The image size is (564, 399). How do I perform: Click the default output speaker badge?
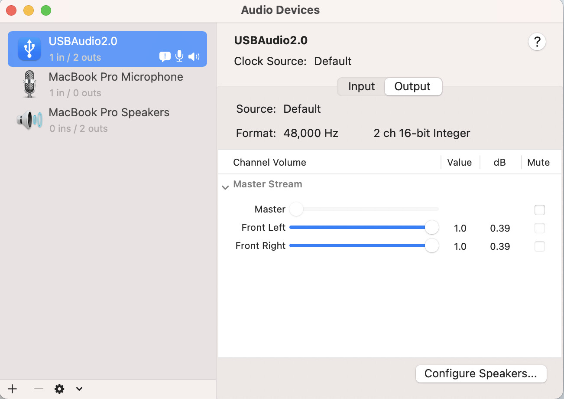click(194, 56)
